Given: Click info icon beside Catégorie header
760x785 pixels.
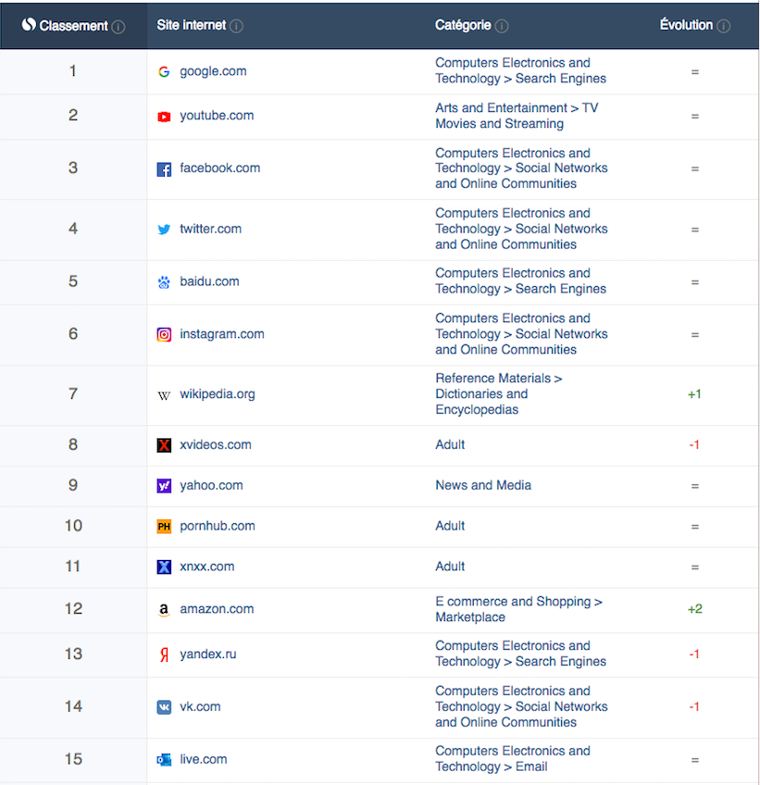Looking at the screenshot, I should point(501,26).
